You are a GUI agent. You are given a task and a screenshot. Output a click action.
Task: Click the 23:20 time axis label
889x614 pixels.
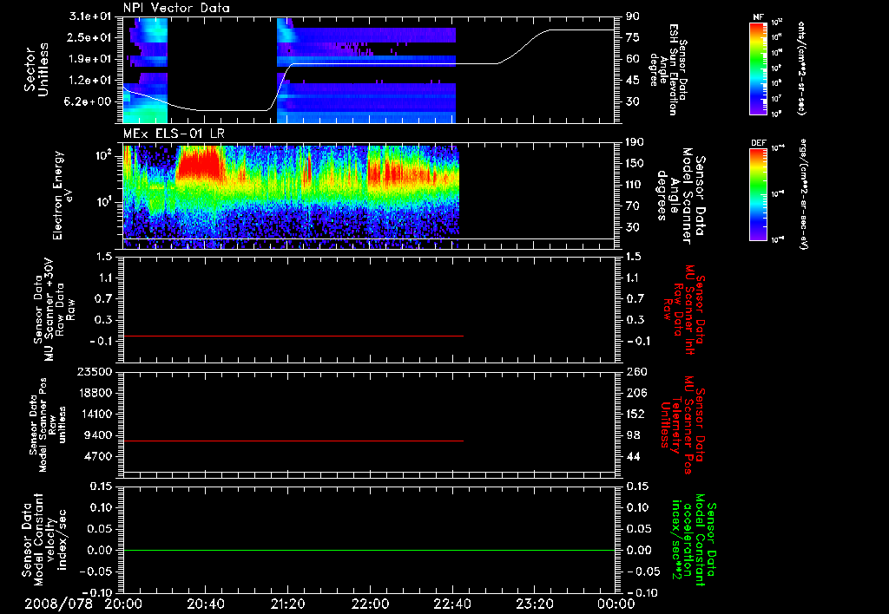click(534, 604)
